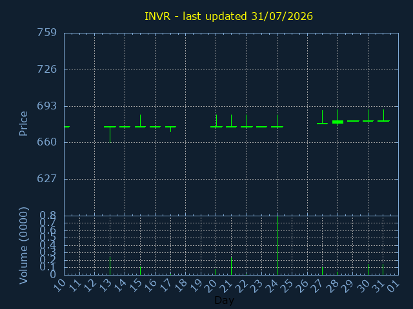The image size is (413, 309).
Task: Click the day 31 candlestick
Action: coord(383,116)
